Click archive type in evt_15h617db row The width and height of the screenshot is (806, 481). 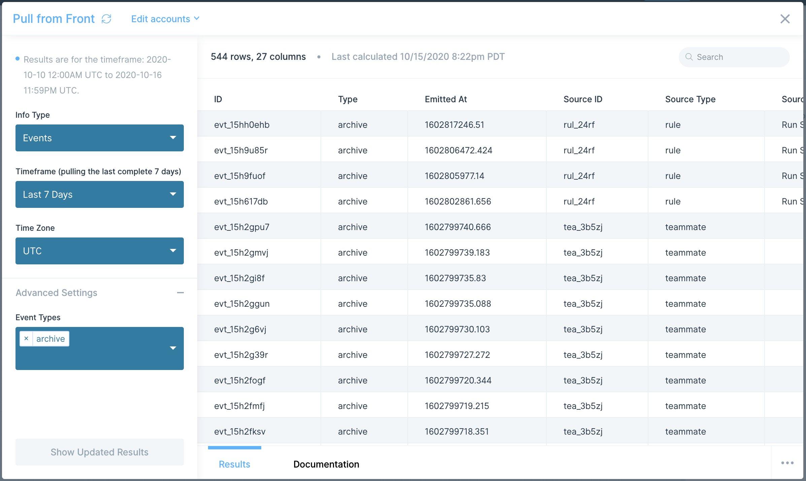[352, 201]
